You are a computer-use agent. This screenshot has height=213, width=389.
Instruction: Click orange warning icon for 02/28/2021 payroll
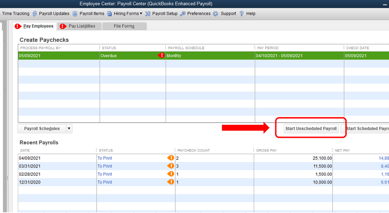tap(171, 174)
